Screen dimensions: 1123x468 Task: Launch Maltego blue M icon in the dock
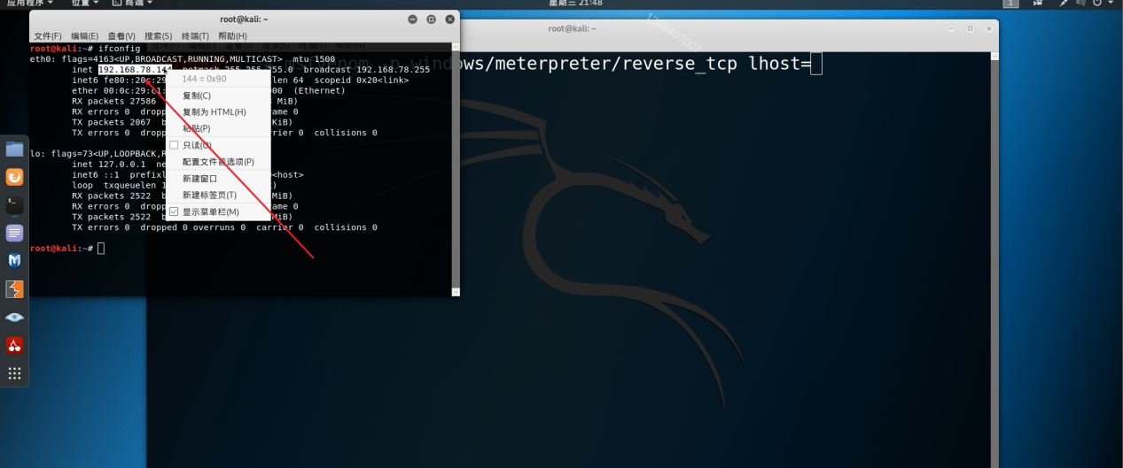tap(15, 261)
